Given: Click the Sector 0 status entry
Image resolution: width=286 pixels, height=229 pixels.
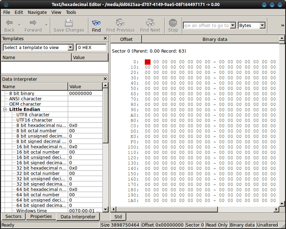Looking at the screenshot, I should point(195,225).
